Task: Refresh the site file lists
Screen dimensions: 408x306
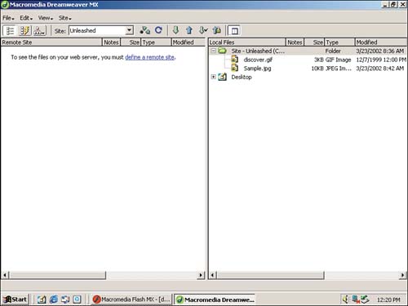Action: (x=158, y=30)
